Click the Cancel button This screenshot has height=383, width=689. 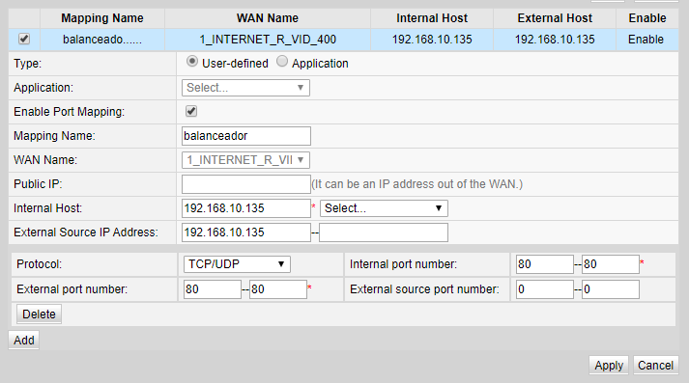655,365
